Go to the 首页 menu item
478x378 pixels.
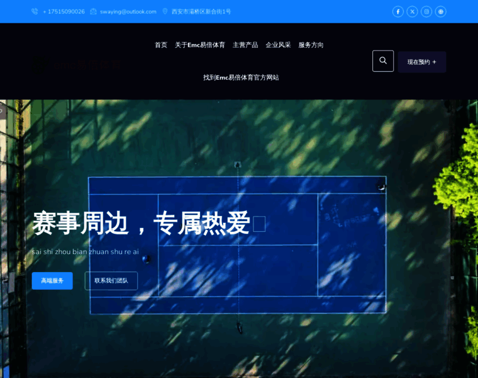(x=161, y=45)
